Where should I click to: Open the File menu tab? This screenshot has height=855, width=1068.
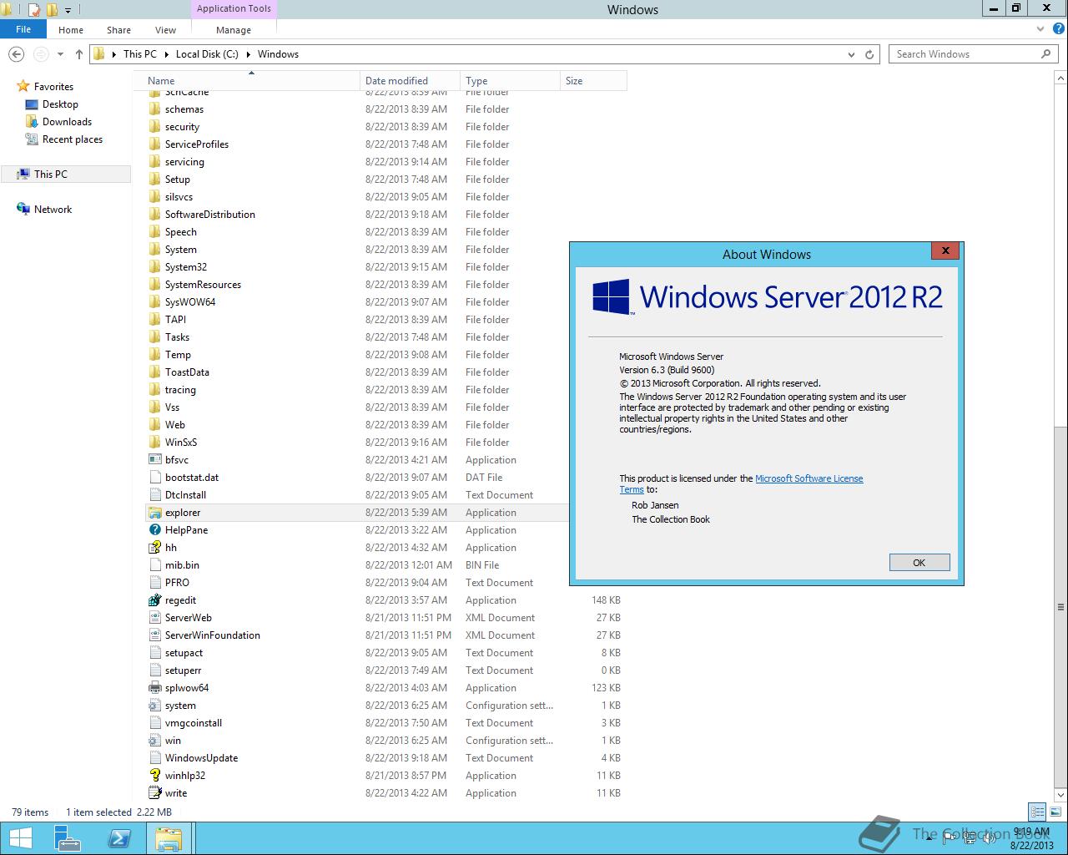[23, 29]
